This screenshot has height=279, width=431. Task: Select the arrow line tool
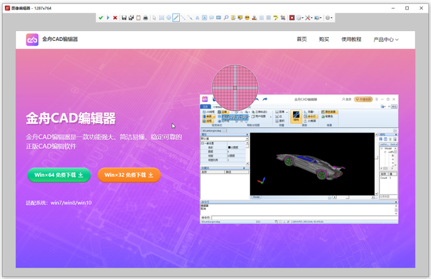point(190,18)
